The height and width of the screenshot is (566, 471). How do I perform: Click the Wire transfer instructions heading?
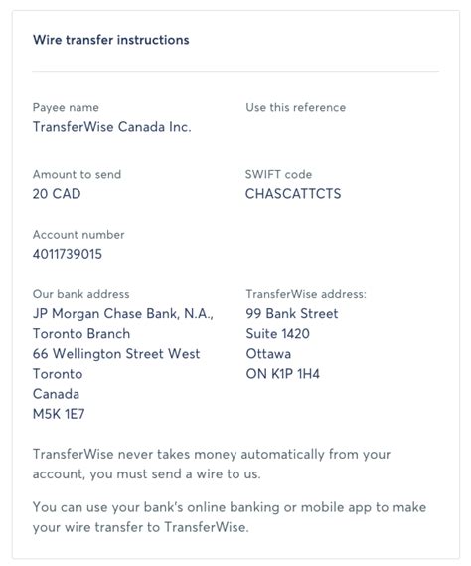pos(110,40)
